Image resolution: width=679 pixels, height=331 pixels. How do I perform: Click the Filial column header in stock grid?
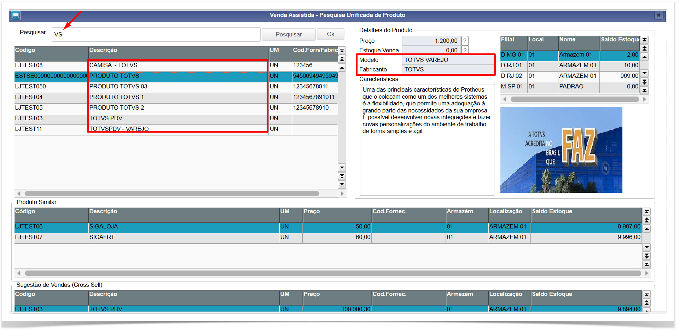(x=514, y=43)
